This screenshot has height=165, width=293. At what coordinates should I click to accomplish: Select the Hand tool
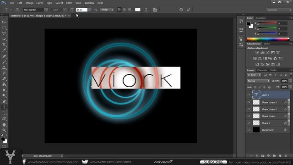tap(4, 125)
